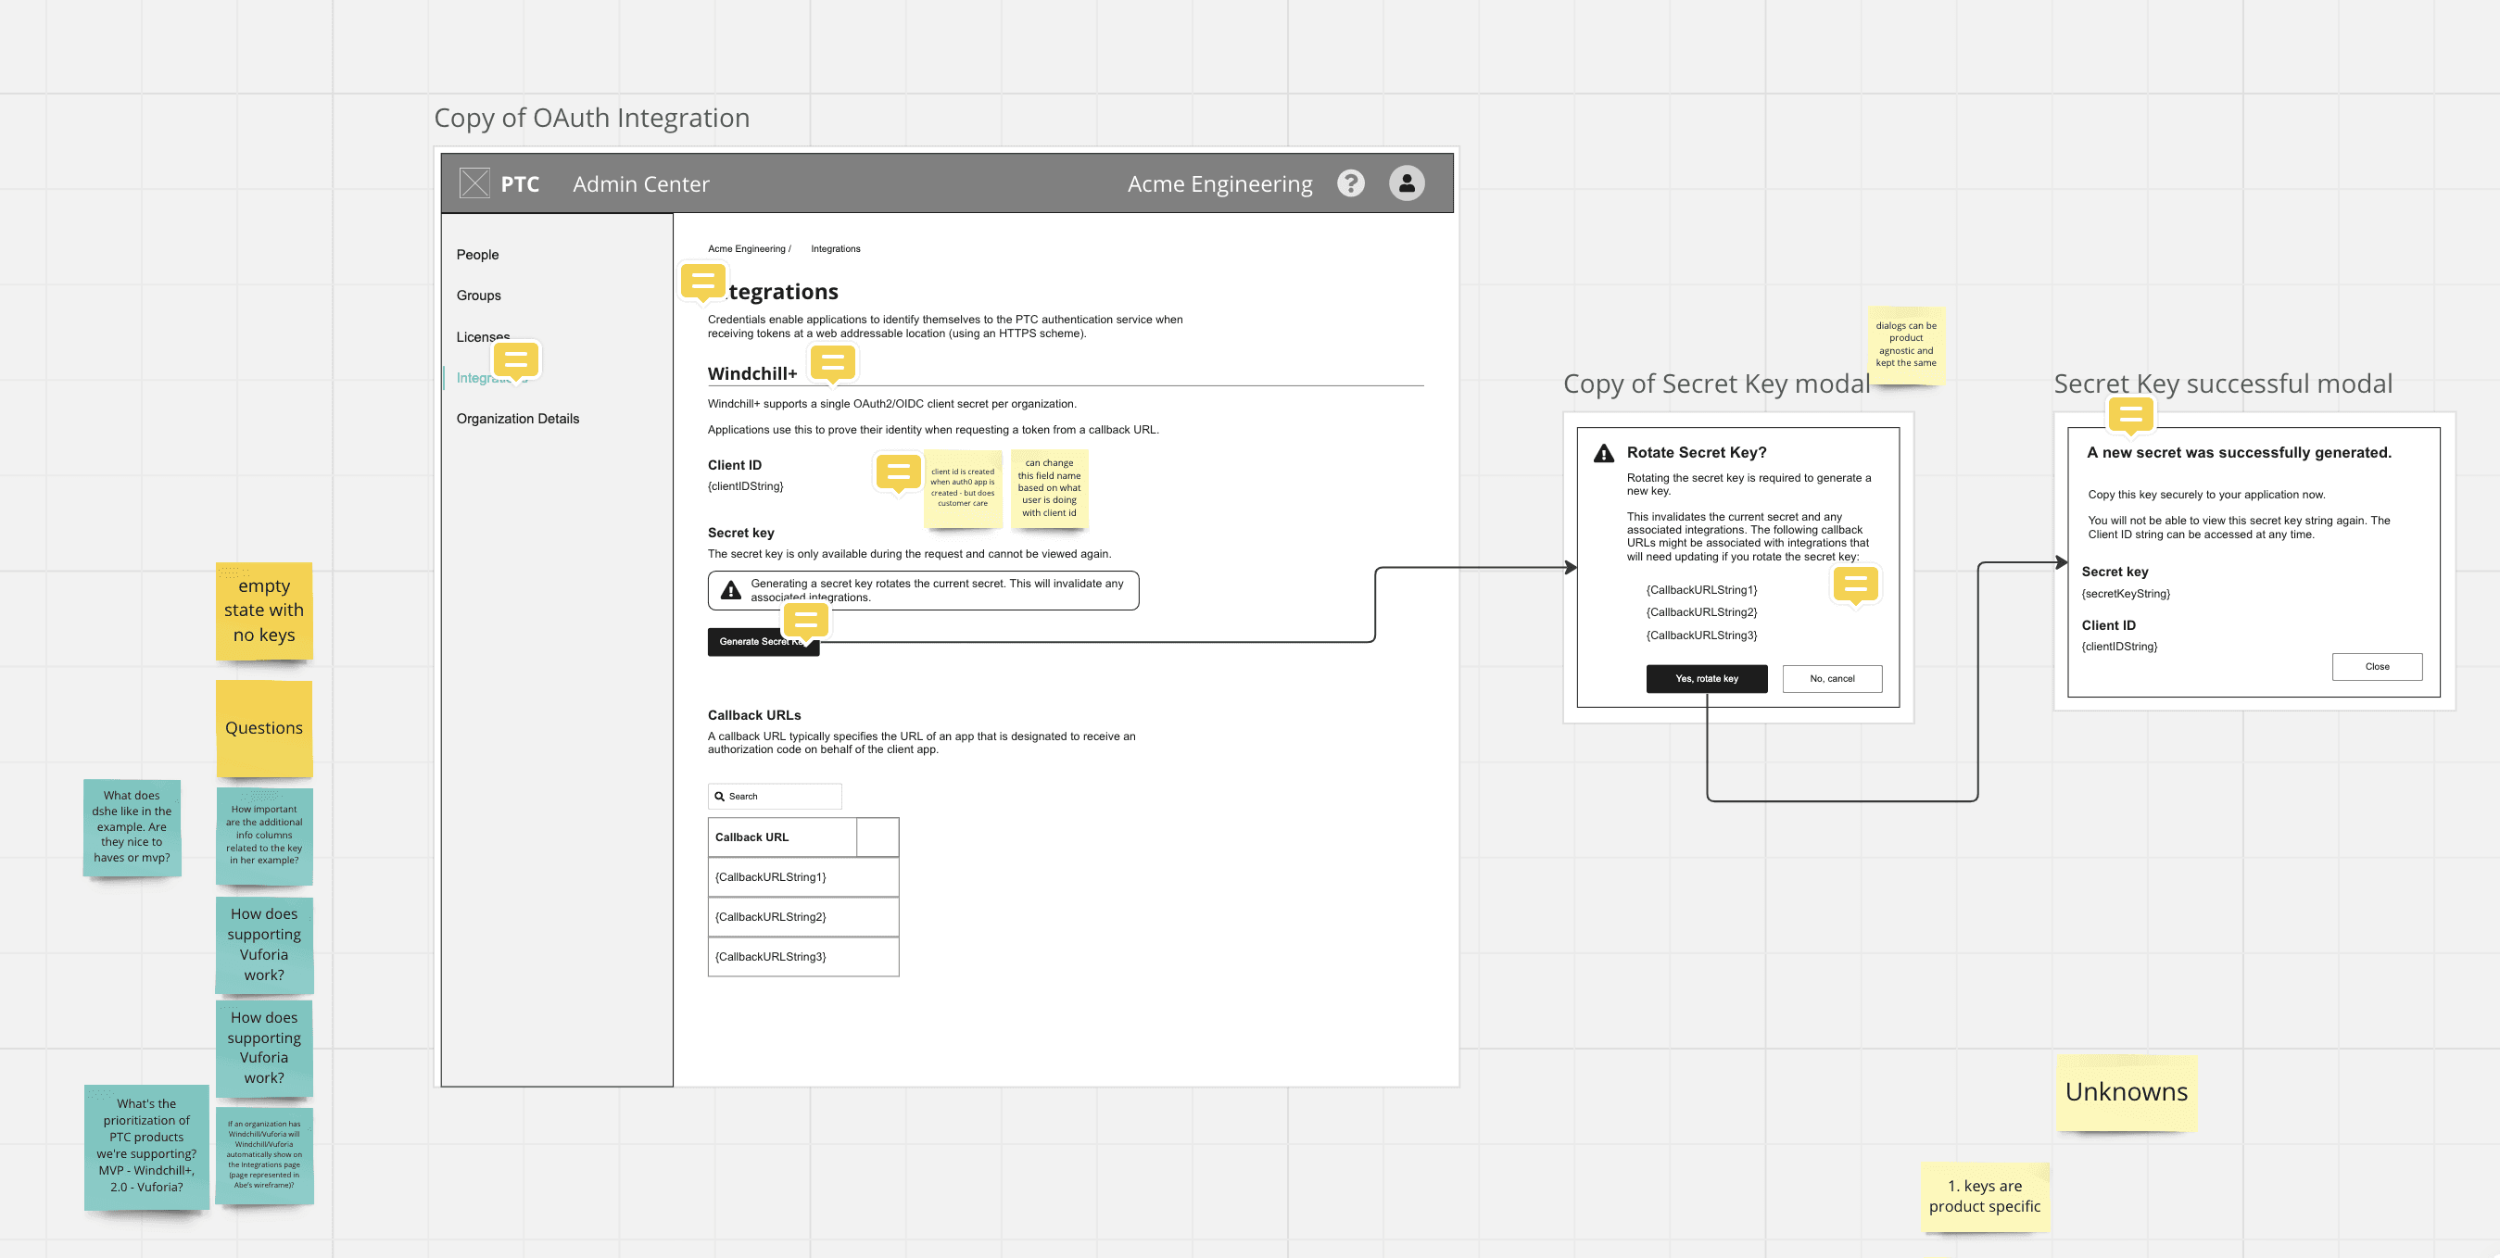Open comment bubble next to Windchill+ heading
The image size is (2500, 1258).
(x=832, y=363)
